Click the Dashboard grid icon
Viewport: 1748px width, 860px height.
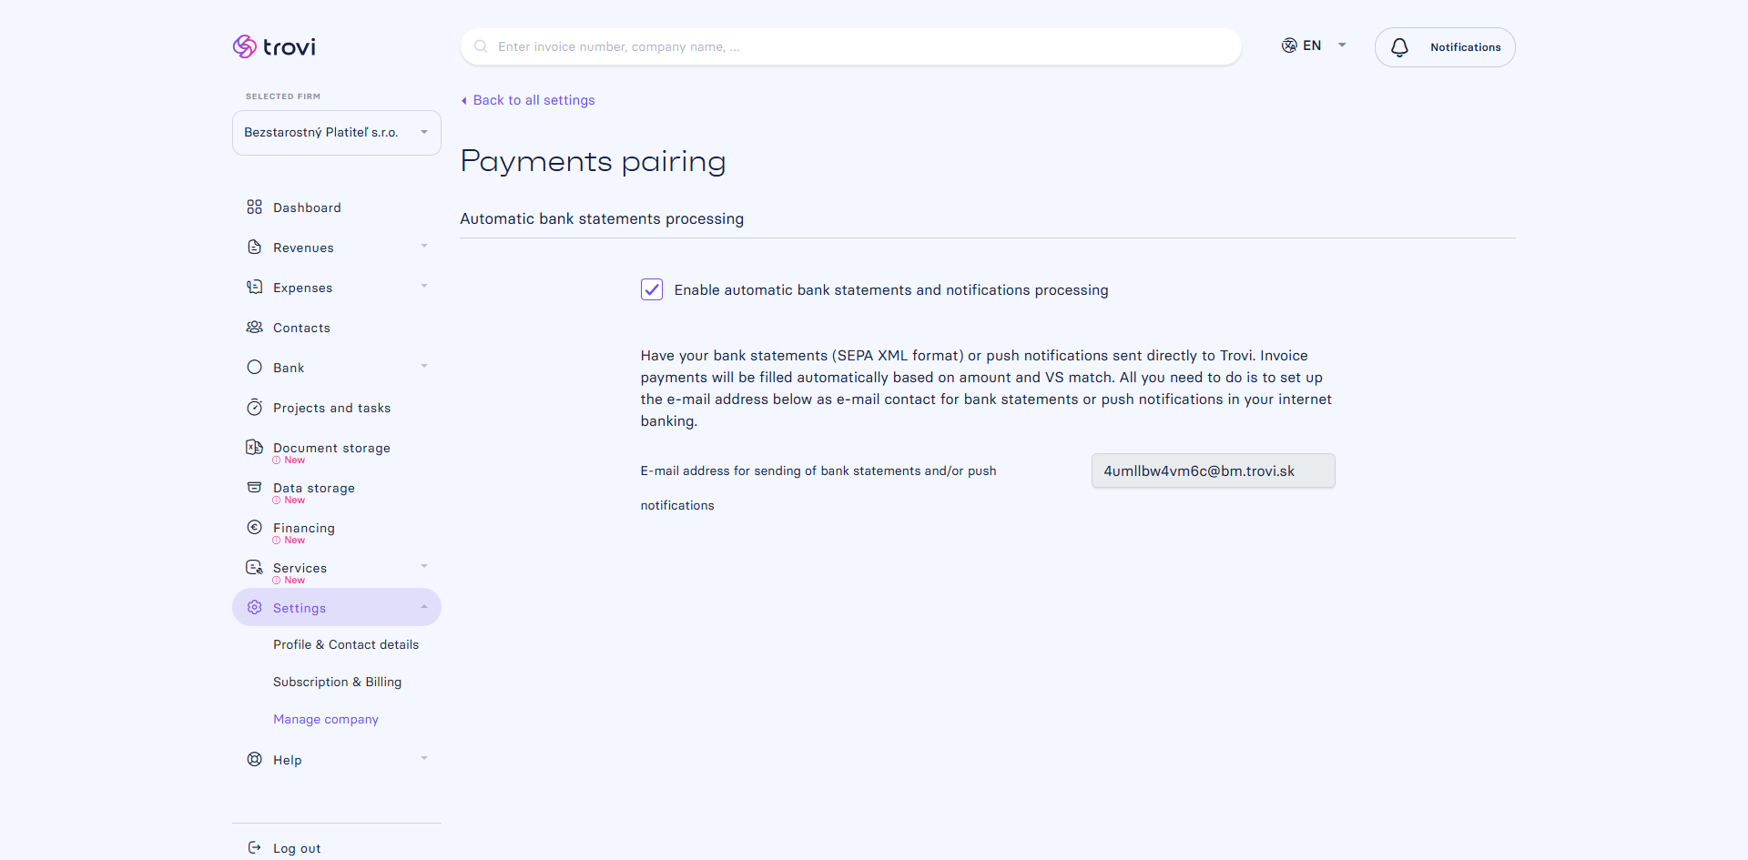(254, 207)
